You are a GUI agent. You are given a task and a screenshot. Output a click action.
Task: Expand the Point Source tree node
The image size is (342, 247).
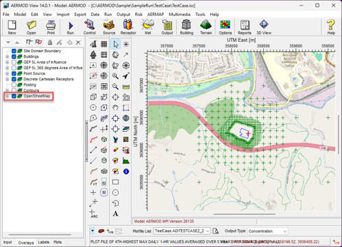coord(7,73)
